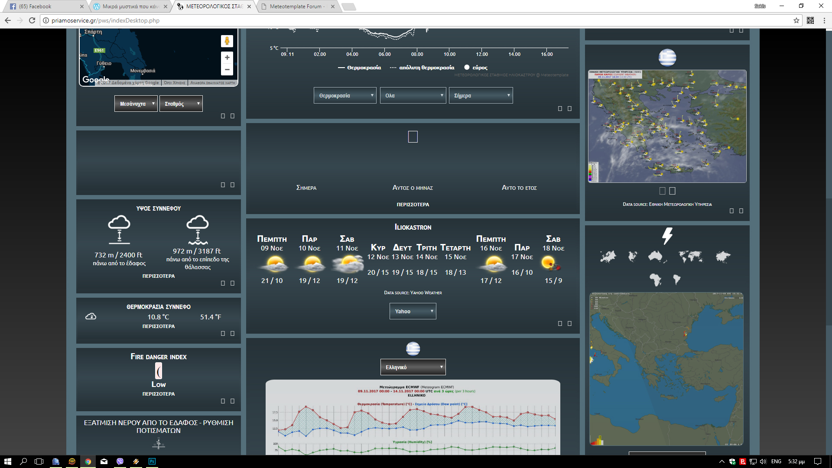Open the Windows Start menu
The height and width of the screenshot is (468, 832).
click(x=7, y=461)
